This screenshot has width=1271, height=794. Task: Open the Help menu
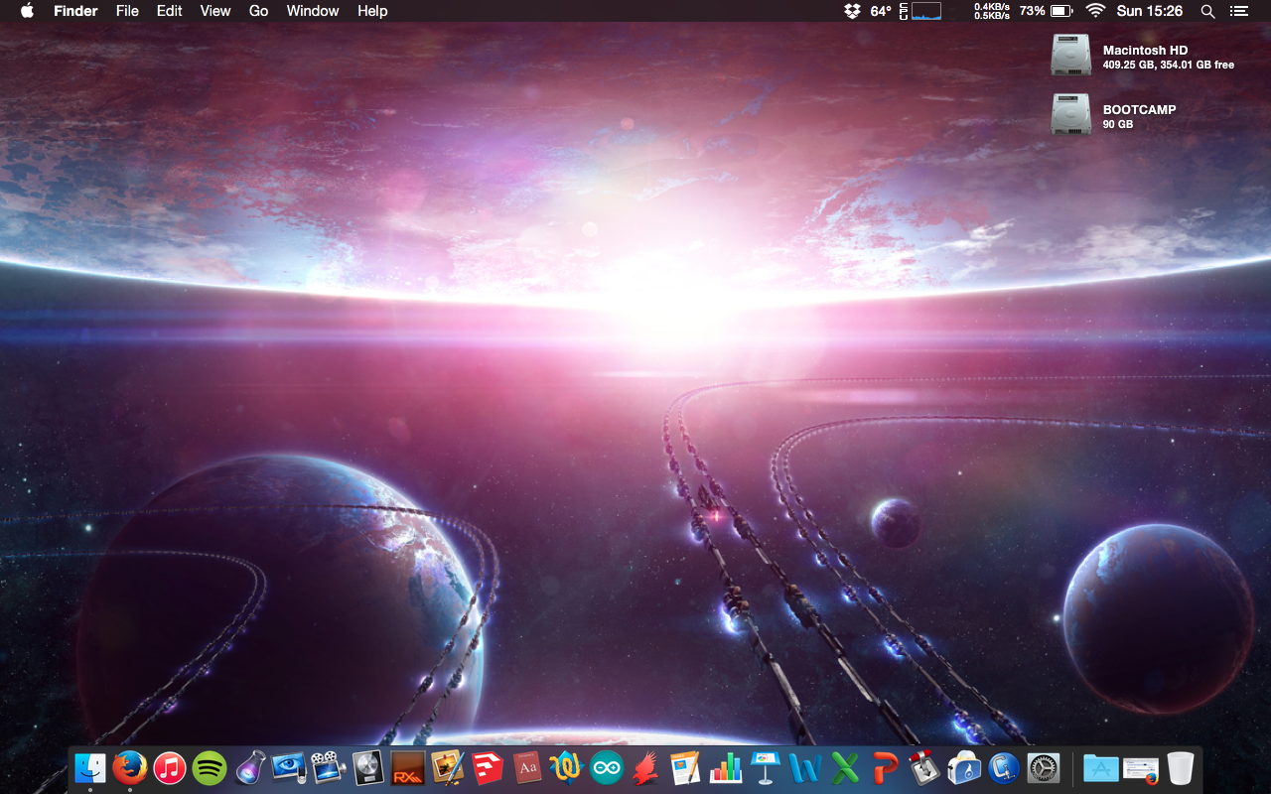(x=372, y=11)
